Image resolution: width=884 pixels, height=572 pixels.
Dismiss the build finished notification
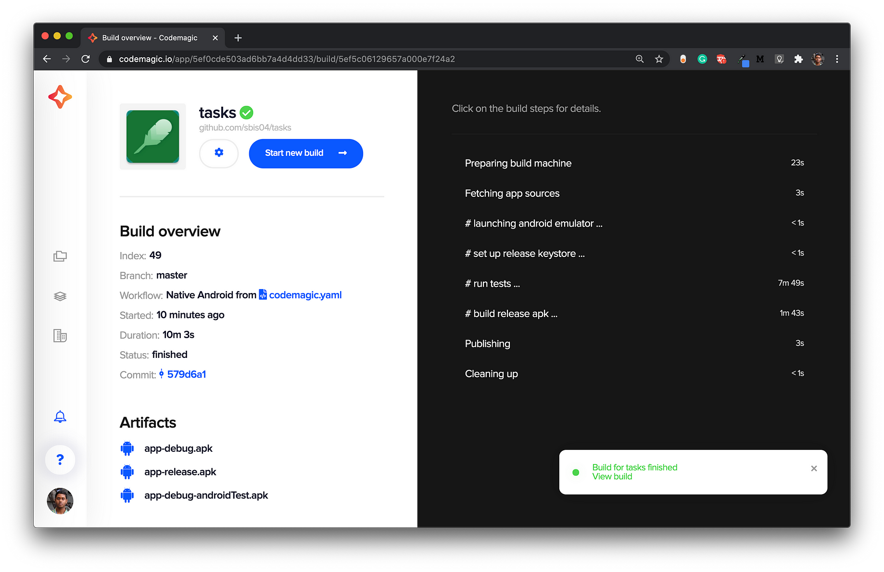814,469
